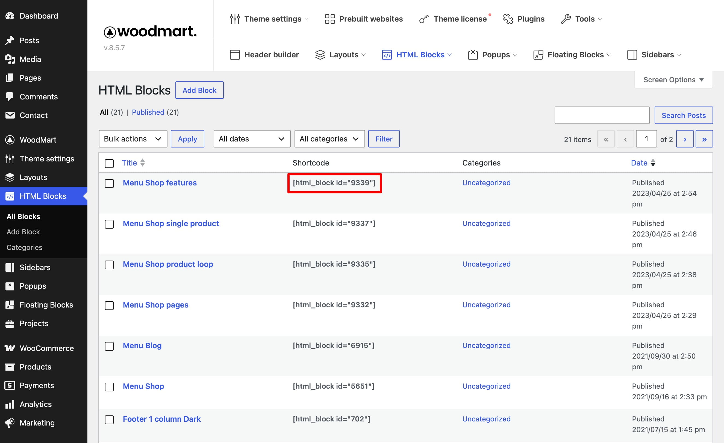
Task: Click the Dashboard gauge icon
Action: pyautogui.click(x=10, y=16)
